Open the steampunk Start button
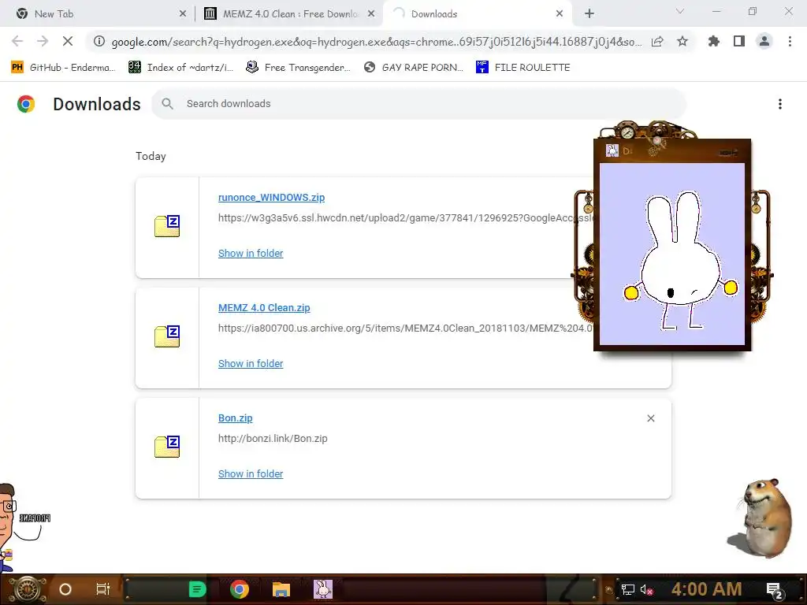Viewport: 807px width, 605px height. (x=27, y=589)
